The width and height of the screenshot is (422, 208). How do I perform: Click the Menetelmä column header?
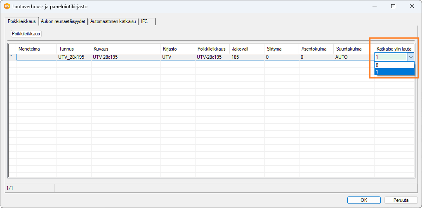36,49
